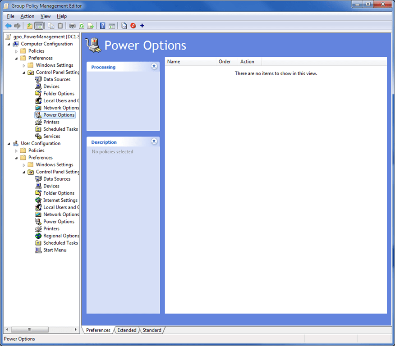
Task: Select the Services preference item
Action: point(51,136)
